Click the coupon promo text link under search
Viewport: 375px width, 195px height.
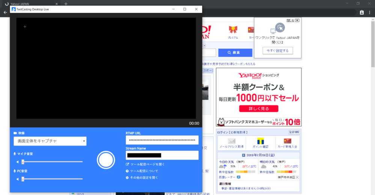tap(229, 64)
